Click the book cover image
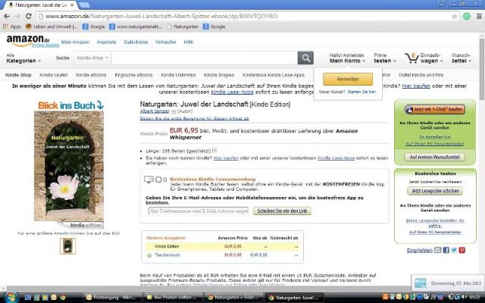 69,166
